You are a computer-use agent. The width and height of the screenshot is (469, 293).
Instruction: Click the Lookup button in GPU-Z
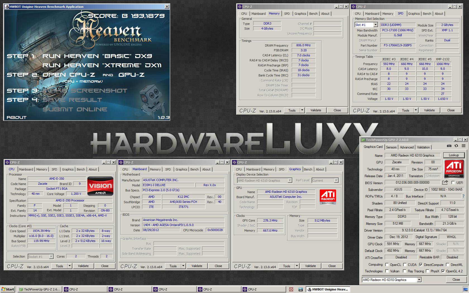[x=454, y=155]
